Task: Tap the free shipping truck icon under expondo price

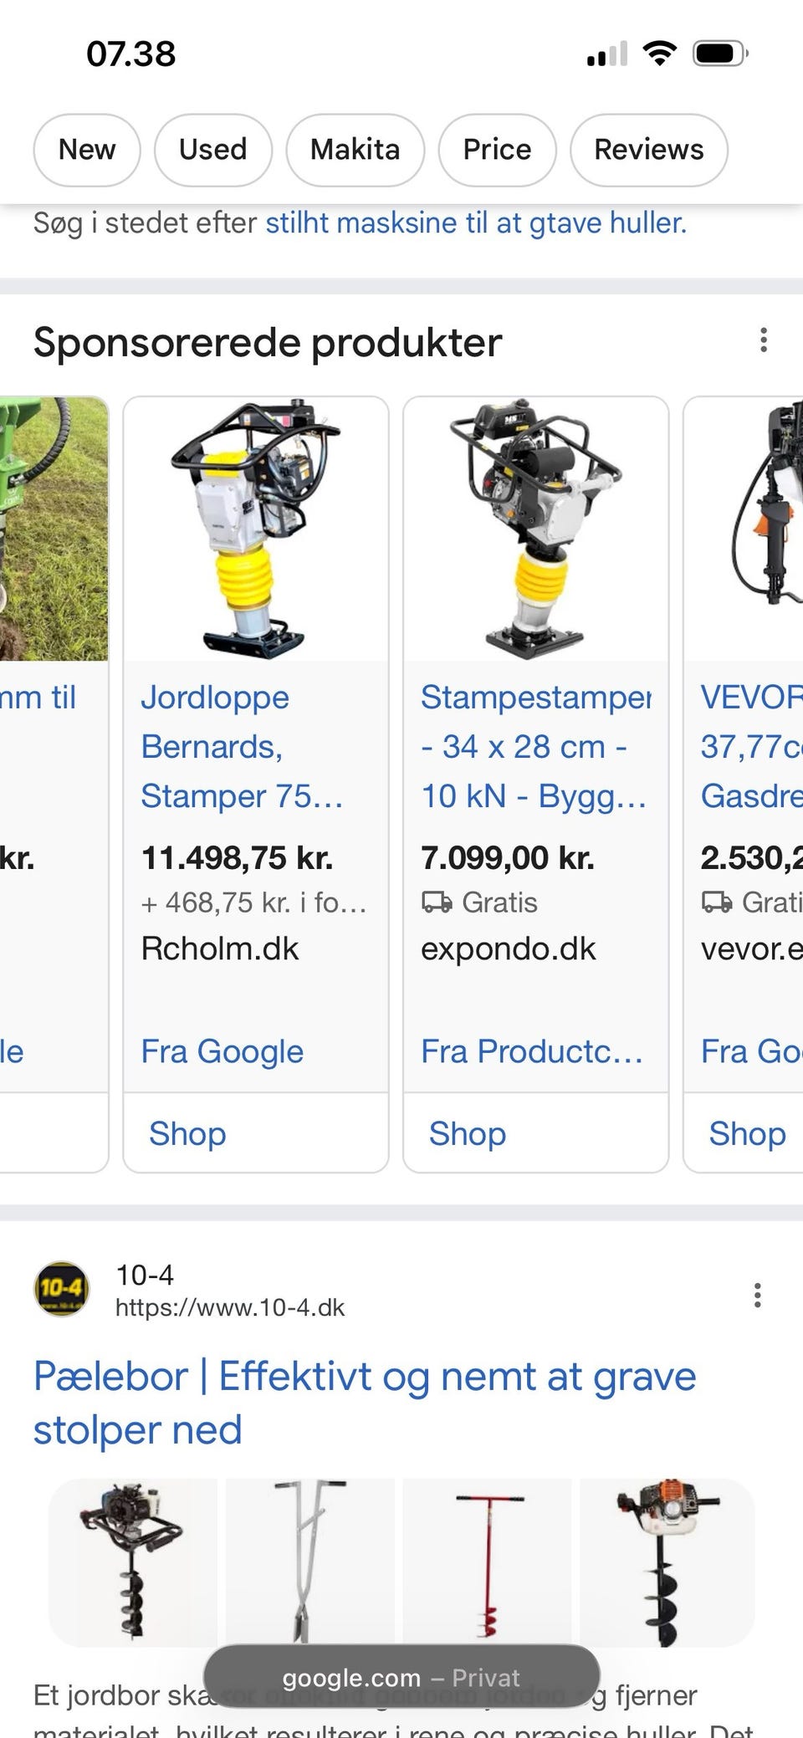Action: coord(436,902)
